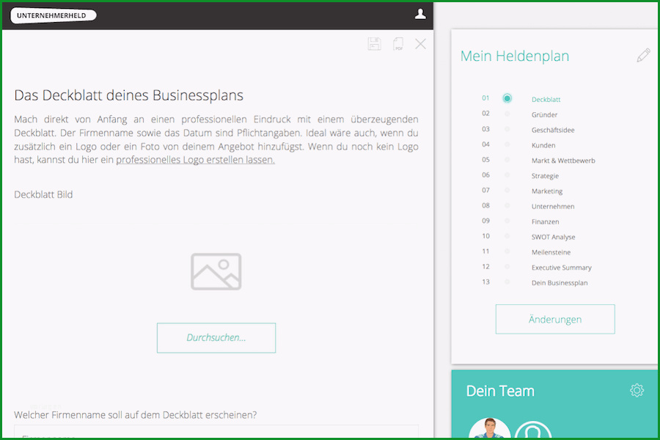Open the Geschäftsidee section

click(553, 130)
